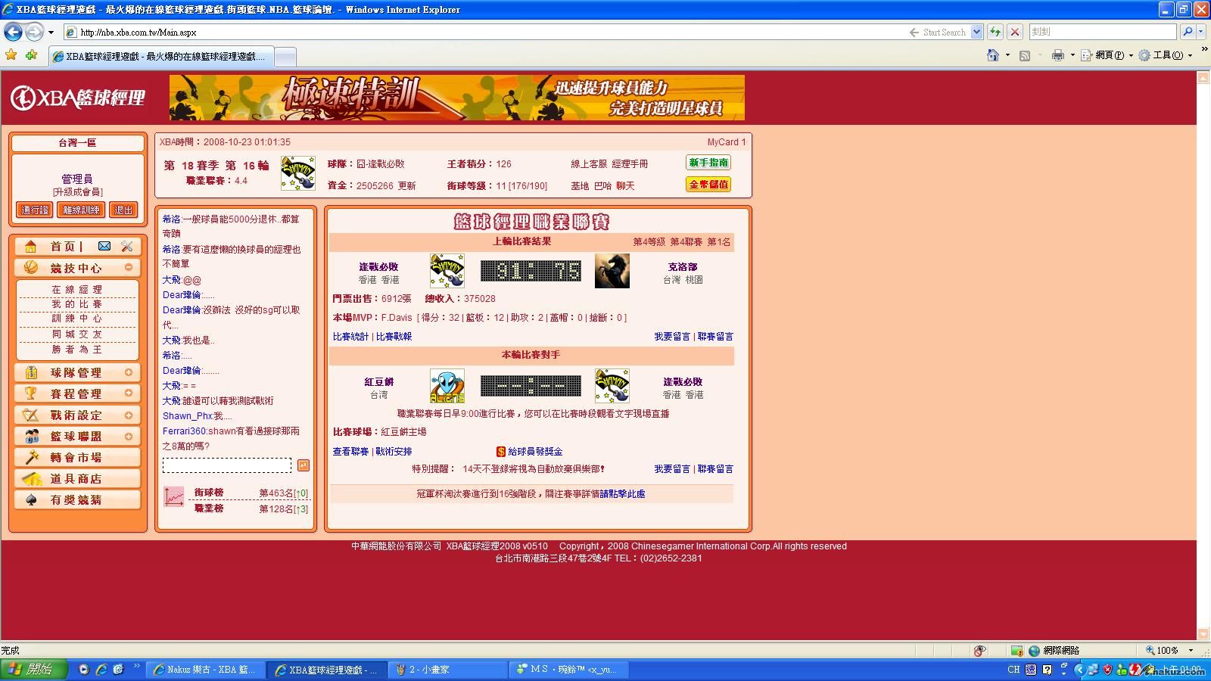Switch to 2 - 小畫家 taskbar window

click(x=447, y=670)
